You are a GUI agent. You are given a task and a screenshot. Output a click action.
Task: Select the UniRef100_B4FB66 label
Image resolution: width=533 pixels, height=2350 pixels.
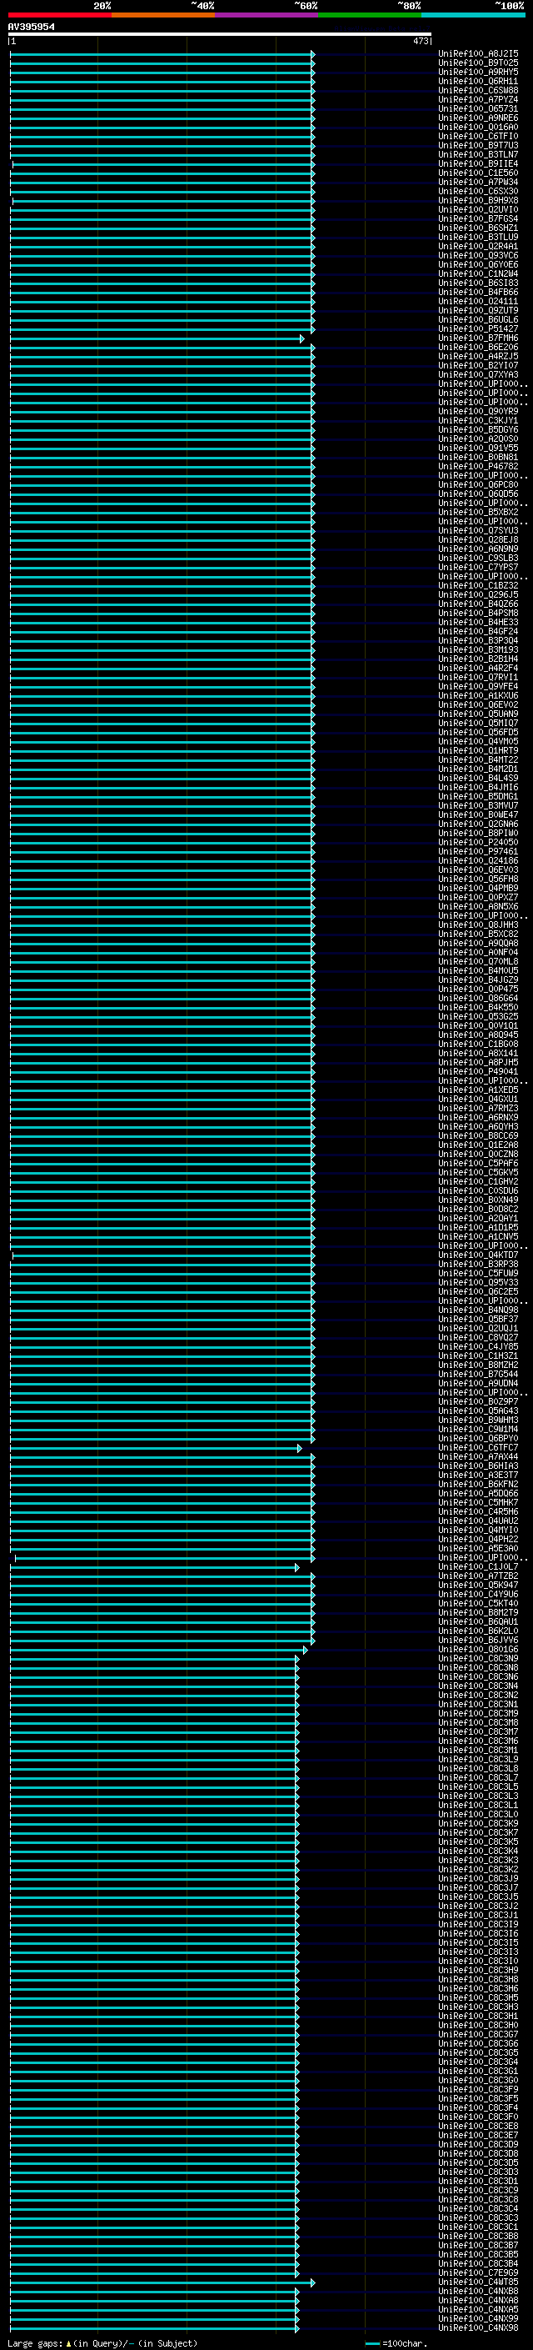(478, 292)
